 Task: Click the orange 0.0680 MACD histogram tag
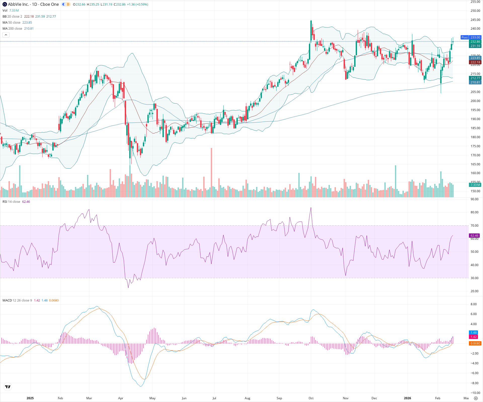click(x=475, y=343)
